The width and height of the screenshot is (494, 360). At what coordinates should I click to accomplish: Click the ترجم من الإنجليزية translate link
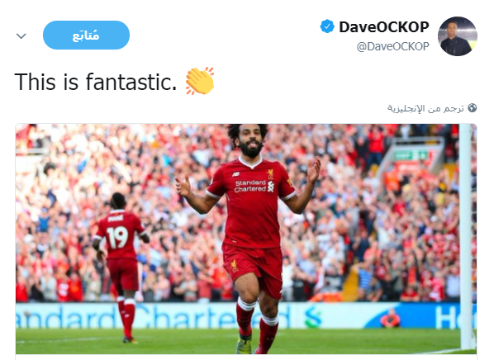[425, 108]
